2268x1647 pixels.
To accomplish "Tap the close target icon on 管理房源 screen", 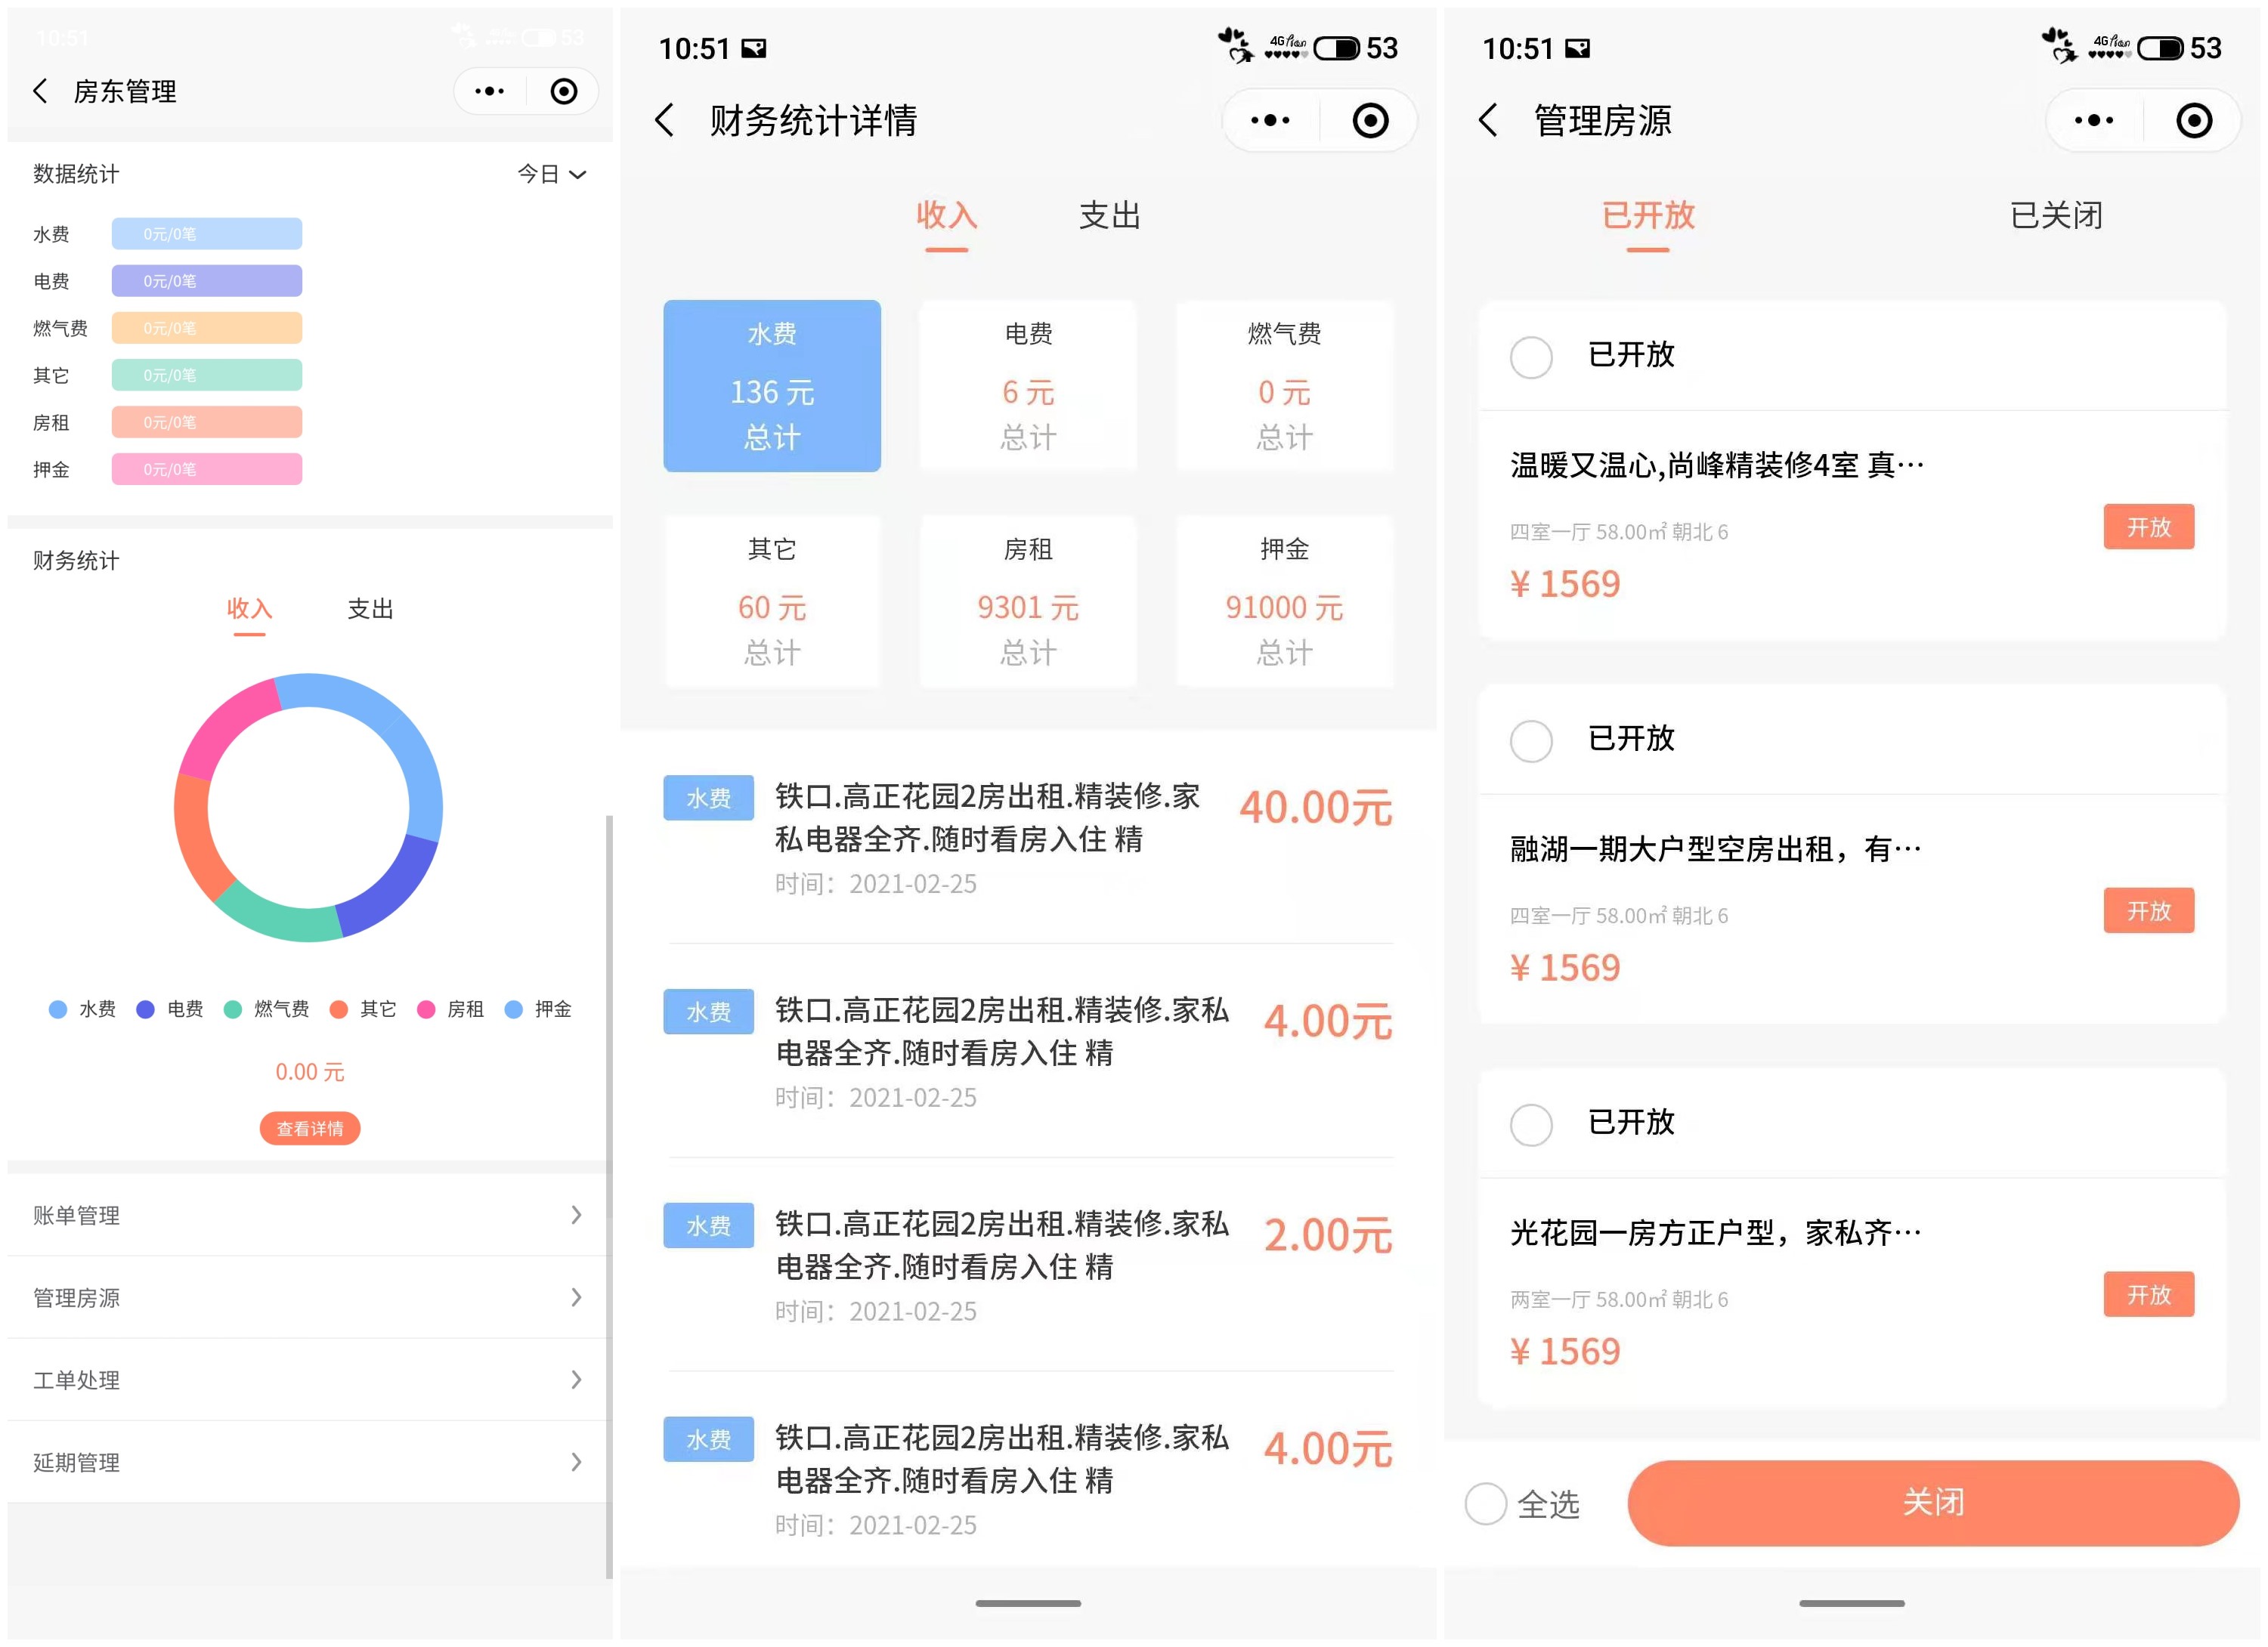I will coord(2194,120).
